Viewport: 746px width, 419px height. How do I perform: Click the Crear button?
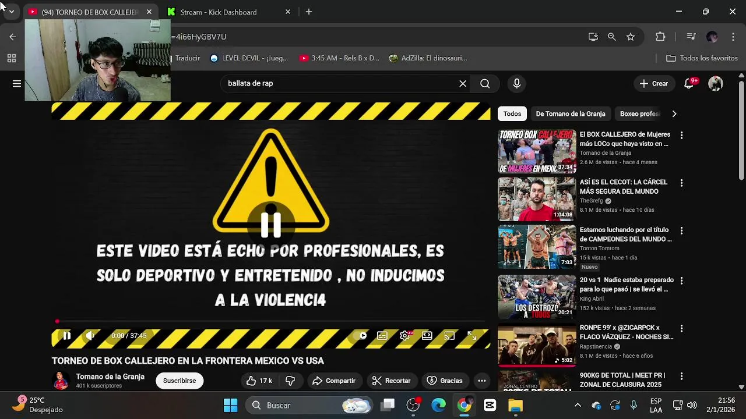[x=654, y=83]
